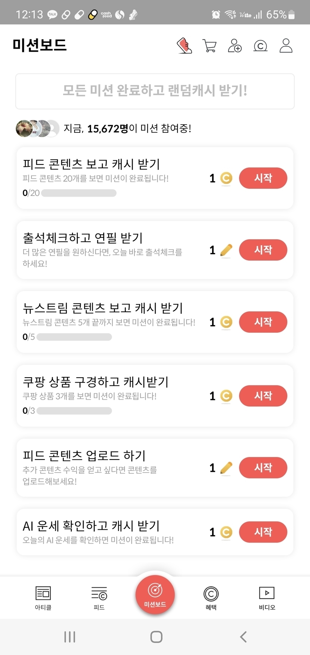
Task: Tap the participant avatars thumbnail group
Action: [x=37, y=129]
